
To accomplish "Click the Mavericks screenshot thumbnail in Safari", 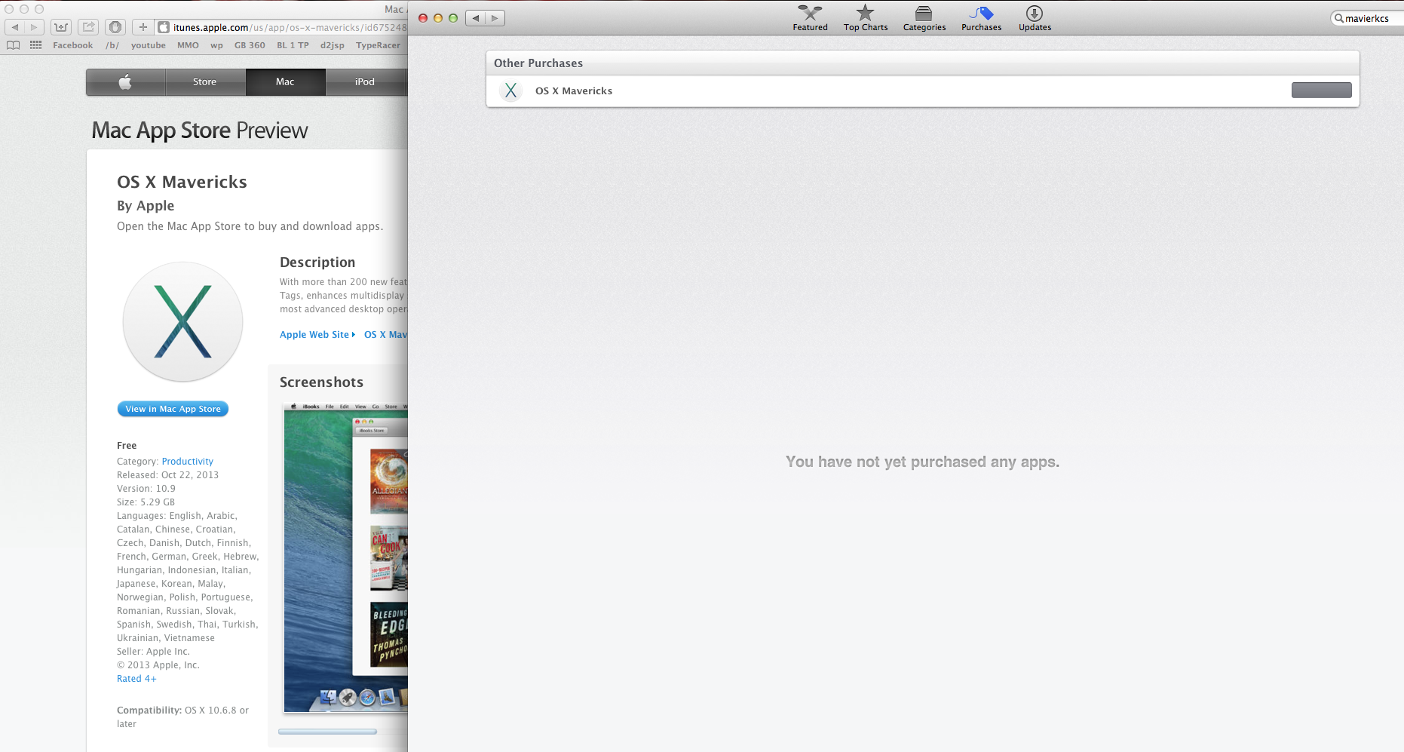I will (x=345, y=557).
